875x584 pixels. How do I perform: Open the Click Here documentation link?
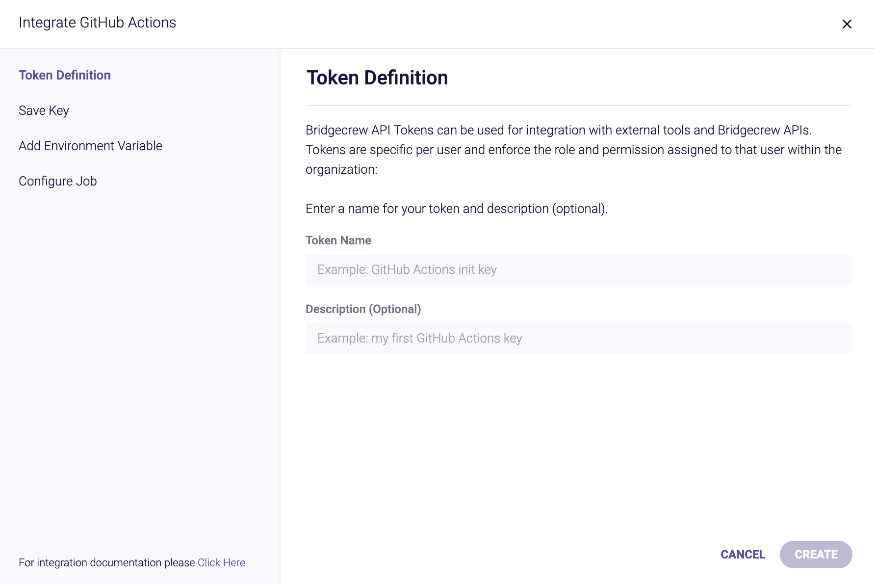tap(221, 562)
